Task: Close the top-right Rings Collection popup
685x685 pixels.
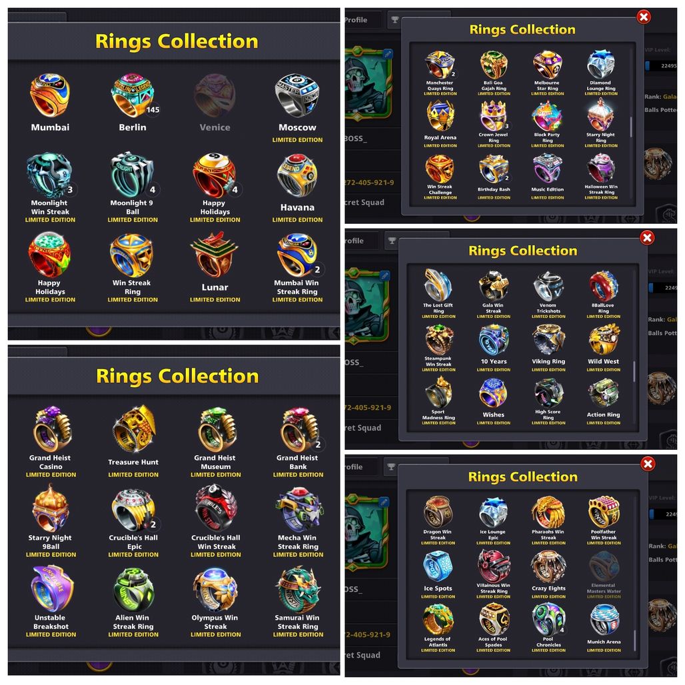Action: point(643,17)
